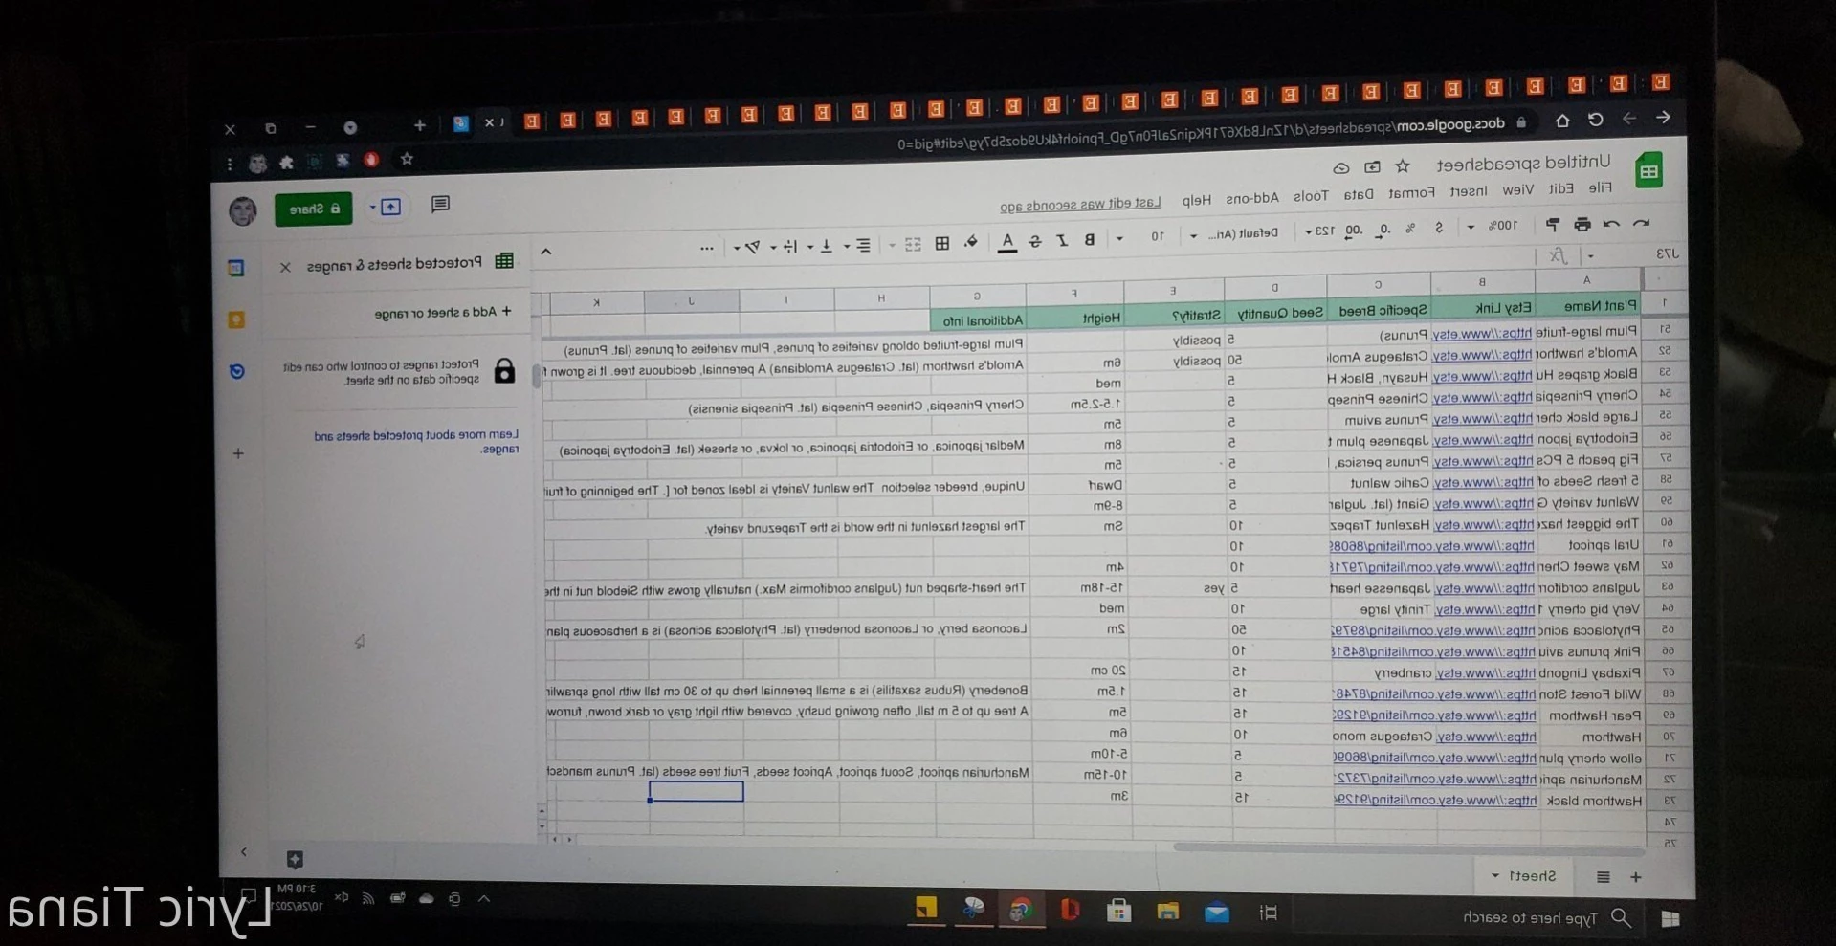Click Add a sheet or range
This screenshot has width=1836, height=946.
click(x=443, y=313)
